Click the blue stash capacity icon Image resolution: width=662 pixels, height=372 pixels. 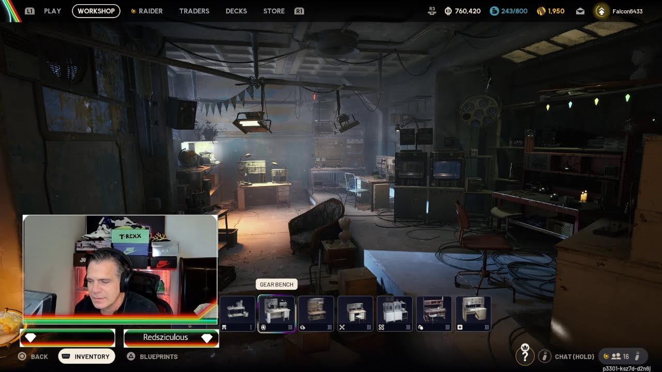[494, 11]
